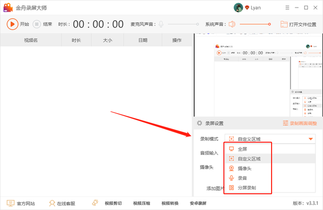Click the 全屏 monitor icon
Image resolution: width=323 pixels, height=210 pixels.
pos(232,149)
